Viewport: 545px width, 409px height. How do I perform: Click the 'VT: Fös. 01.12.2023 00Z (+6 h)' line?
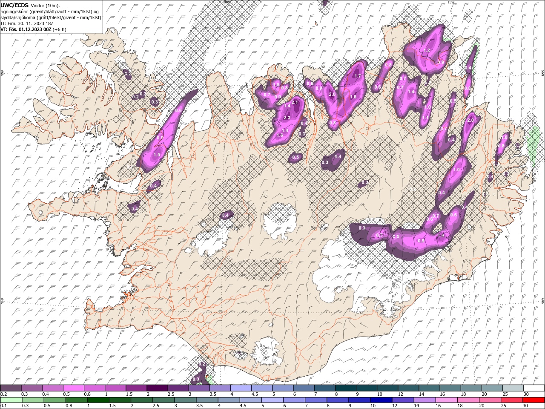pos(33,29)
